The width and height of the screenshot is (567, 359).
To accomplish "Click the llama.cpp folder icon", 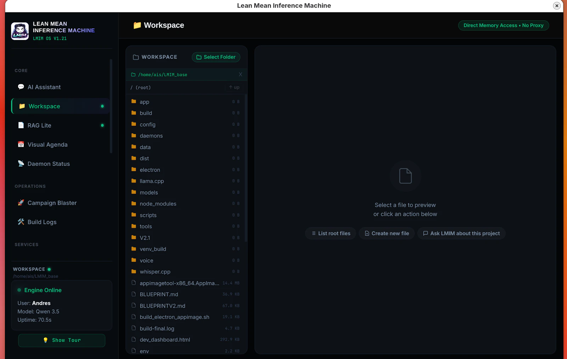I will [x=134, y=181].
